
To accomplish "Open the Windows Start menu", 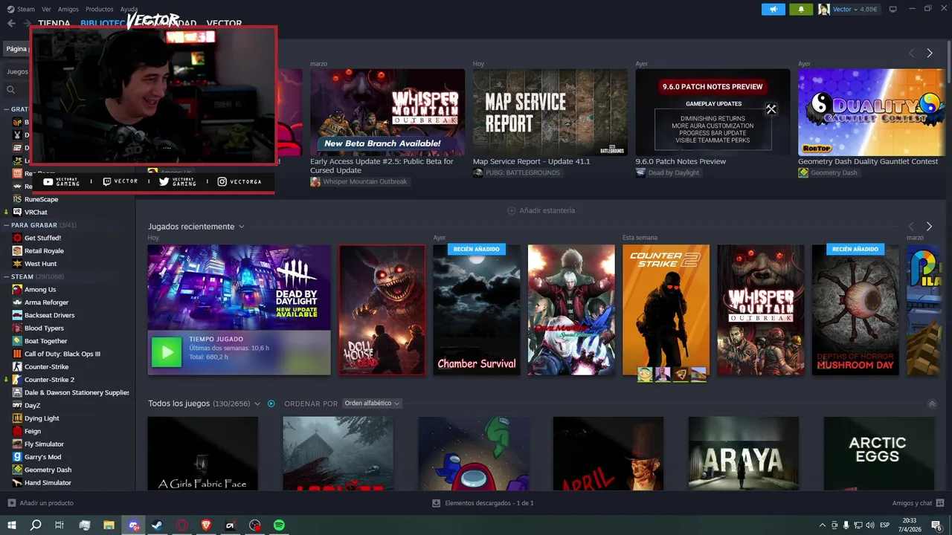I will point(12,525).
